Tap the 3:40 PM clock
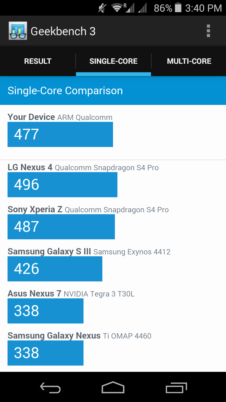226x402 pixels. 203,8
